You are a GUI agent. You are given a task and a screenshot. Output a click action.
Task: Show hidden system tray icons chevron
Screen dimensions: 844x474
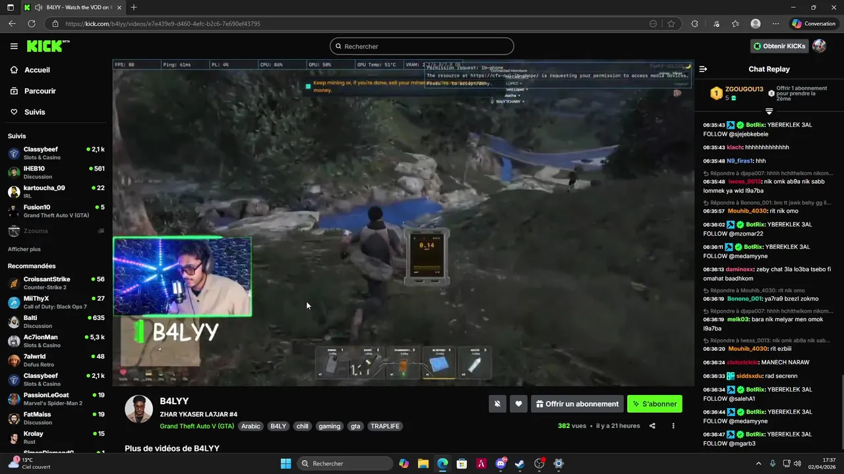pos(758,463)
